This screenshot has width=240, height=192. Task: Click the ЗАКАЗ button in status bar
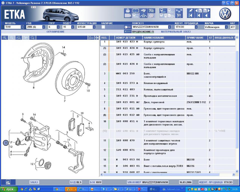34,182
